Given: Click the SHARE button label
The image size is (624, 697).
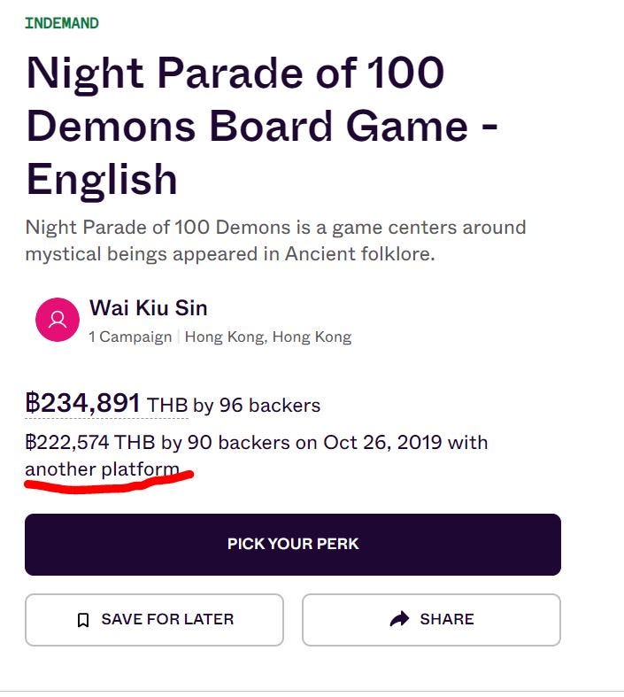Looking at the screenshot, I should coord(446,619).
